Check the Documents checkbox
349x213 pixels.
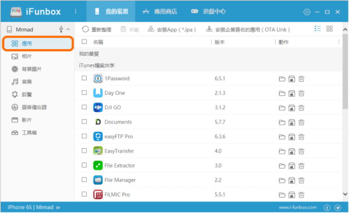[x=84, y=121]
